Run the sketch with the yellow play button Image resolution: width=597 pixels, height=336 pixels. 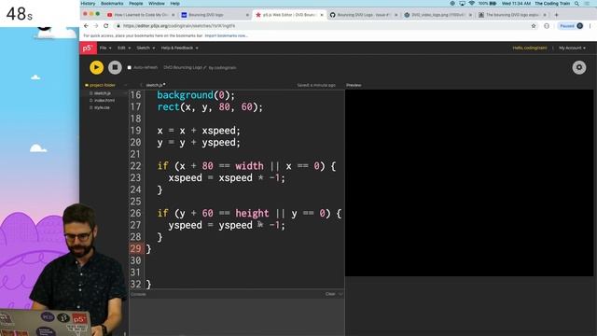click(96, 67)
